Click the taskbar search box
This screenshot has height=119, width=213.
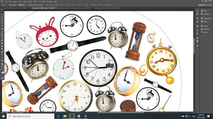[30, 116]
